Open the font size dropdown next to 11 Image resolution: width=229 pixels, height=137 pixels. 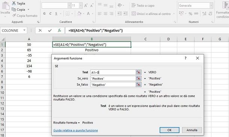pyautogui.click(x=80, y=6)
